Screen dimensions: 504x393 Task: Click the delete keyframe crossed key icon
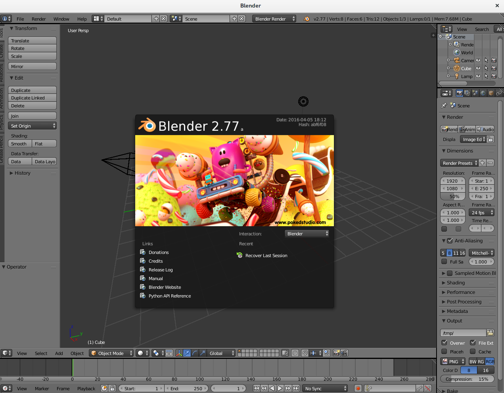427,388
